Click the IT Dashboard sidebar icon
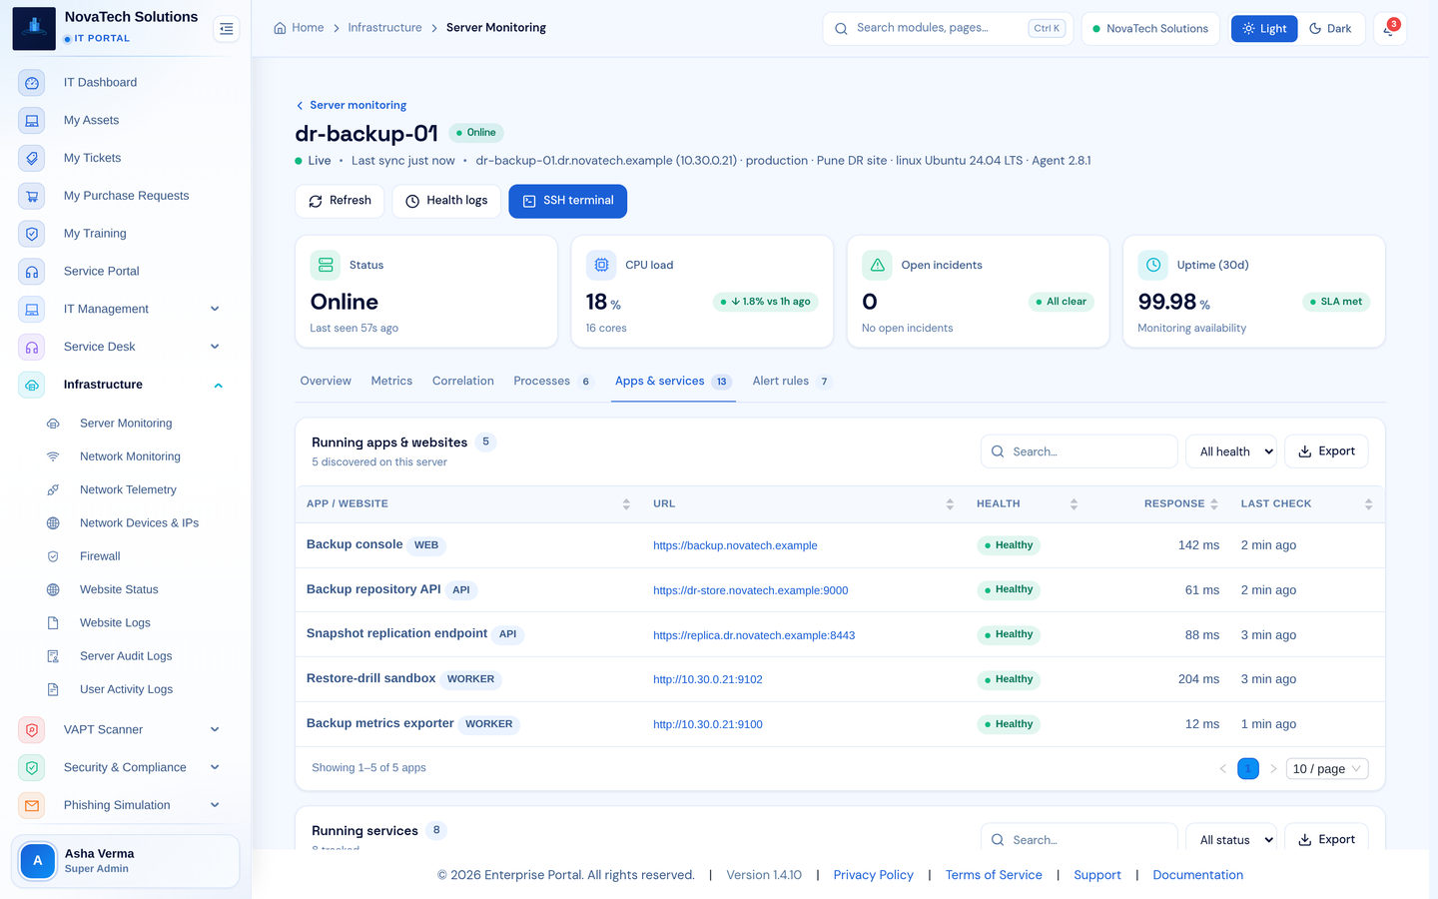Viewport: 1438px width, 899px height. [x=32, y=83]
